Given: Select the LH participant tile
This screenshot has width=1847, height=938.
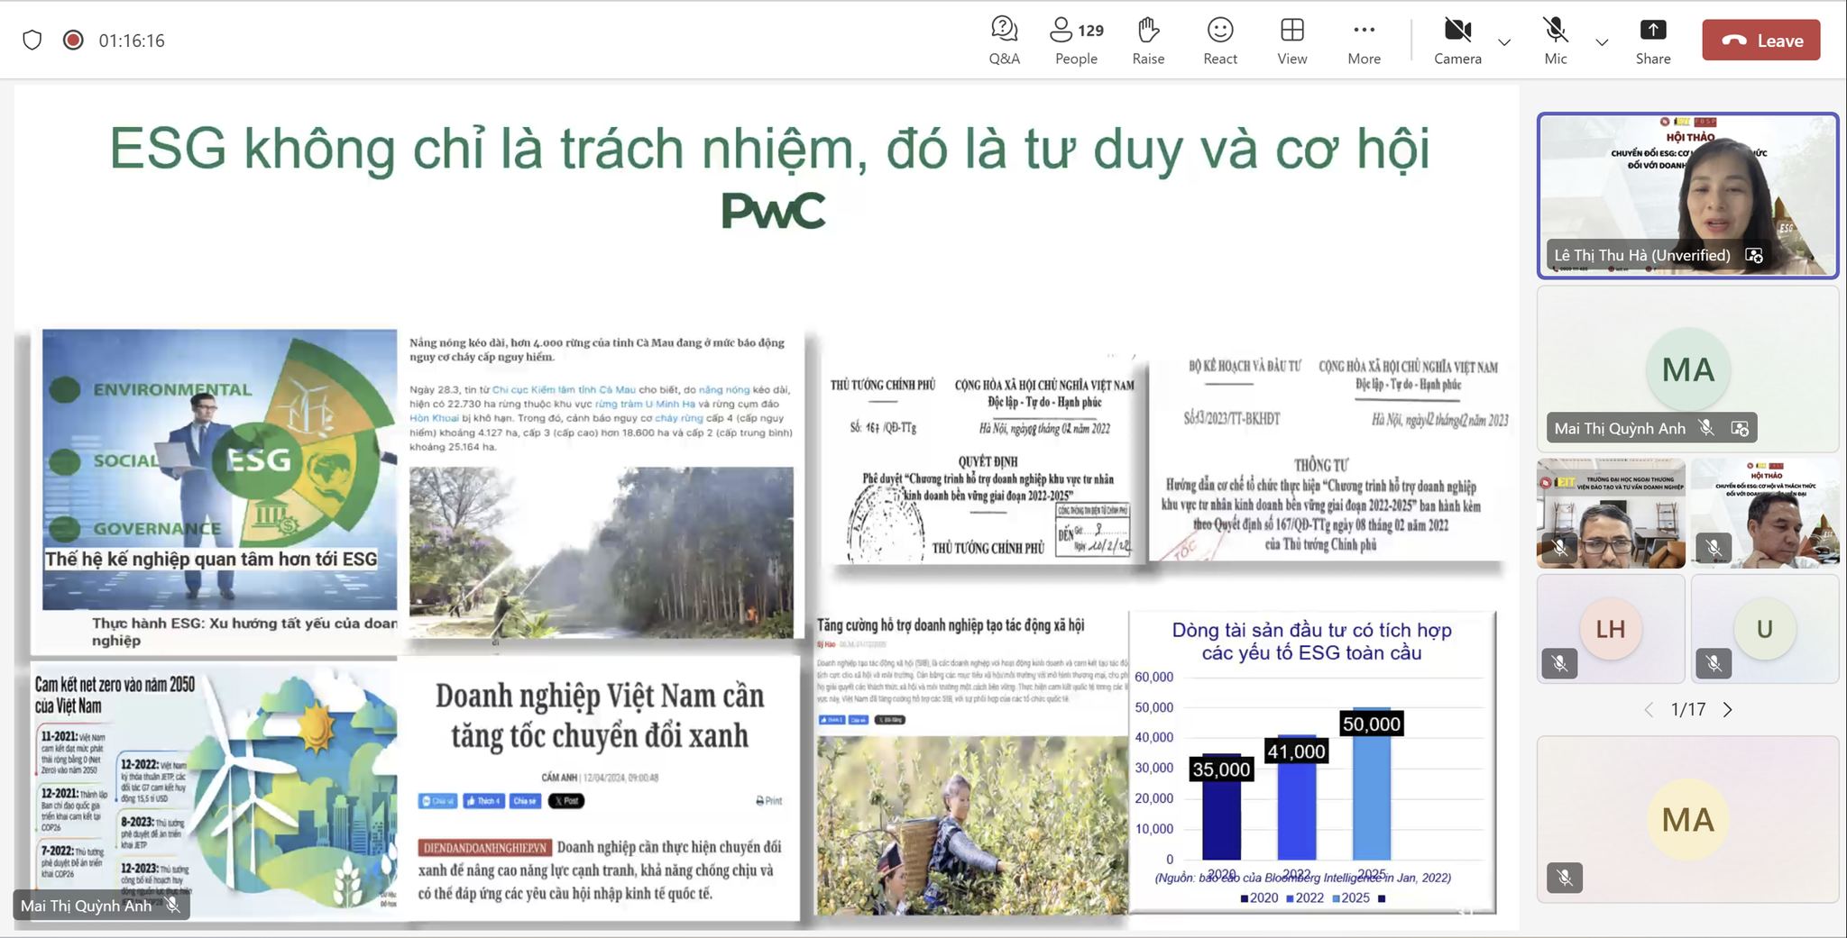Looking at the screenshot, I should 1610,628.
